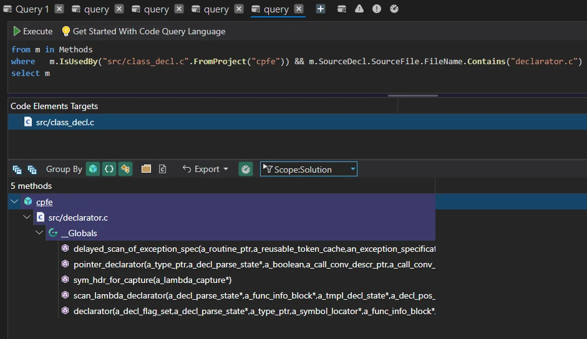Screen dimensions: 587x339
Task: Select scan_lambda_declarator method
Action: (x=248, y=295)
